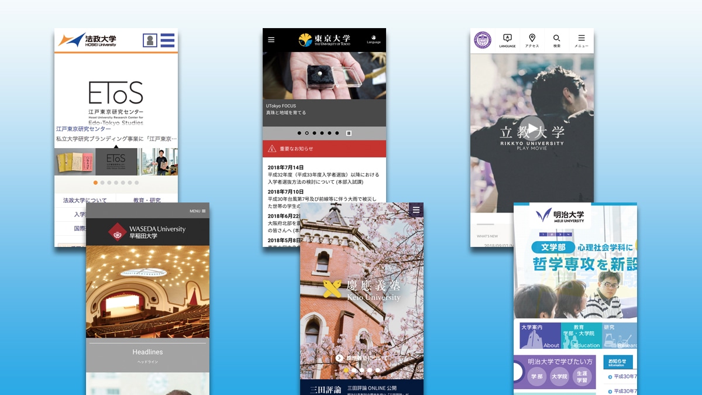Select the last Hosei carousel dot
702x395 pixels.
137,183
